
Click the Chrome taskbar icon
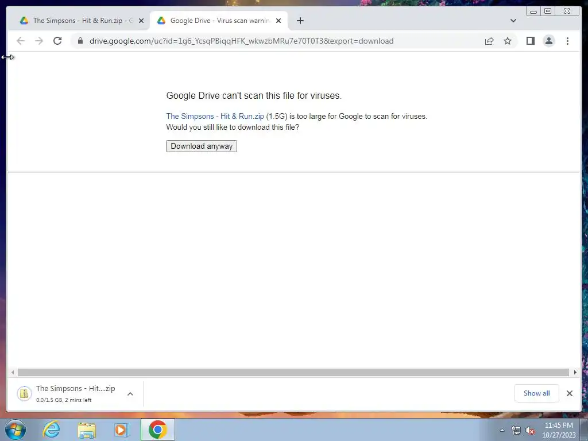[157, 430]
